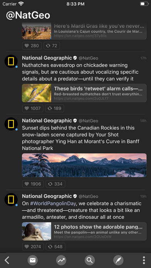
Task: Open the trending chart icon
Action: [x=61, y=260]
